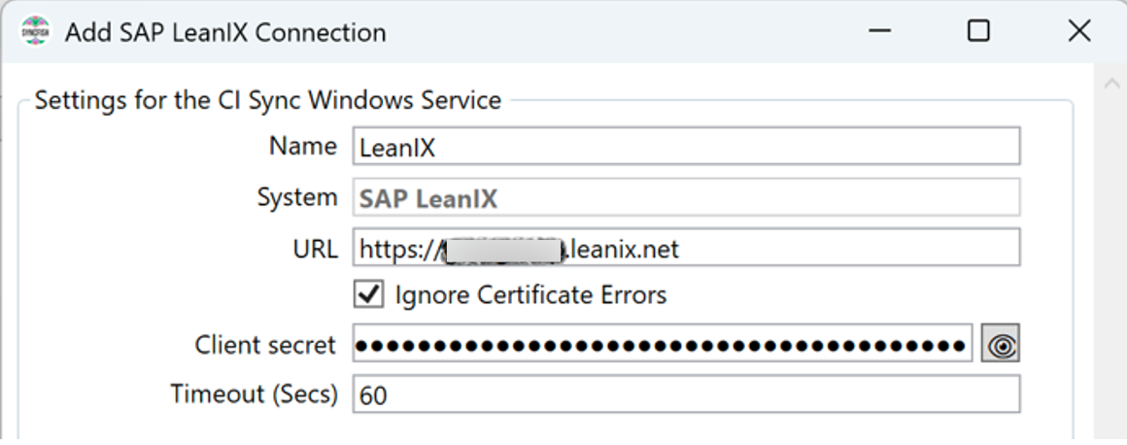The width and height of the screenshot is (1127, 445).
Task: Click the 'Ignore Certificate Errors' label text
Action: click(531, 294)
